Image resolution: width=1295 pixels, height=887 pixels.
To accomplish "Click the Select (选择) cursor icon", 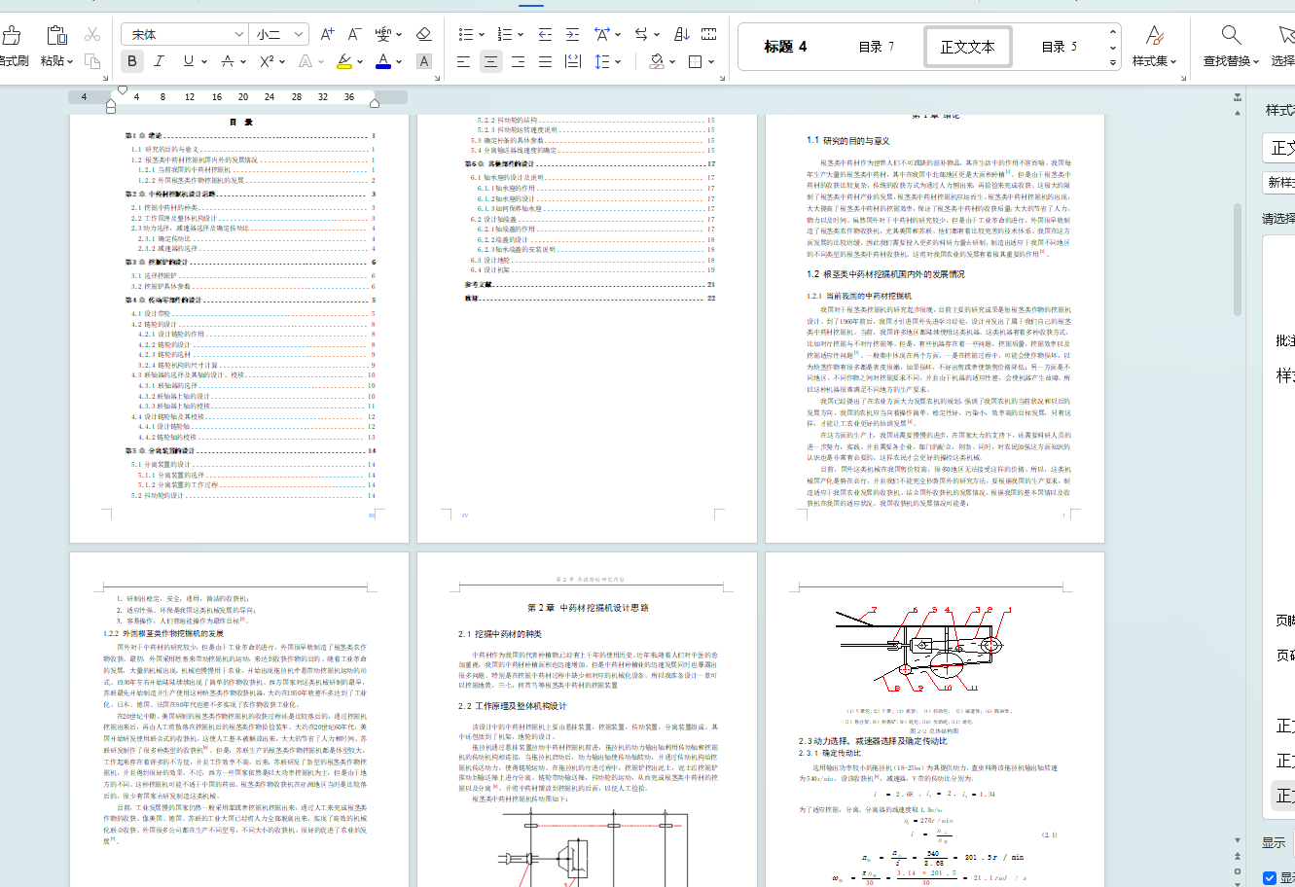I will (x=1286, y=36).
